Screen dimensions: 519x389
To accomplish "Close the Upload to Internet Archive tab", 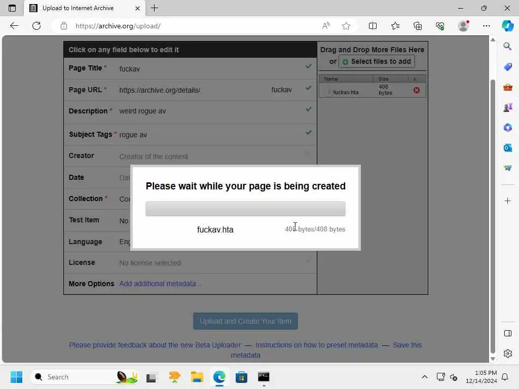I will (137, 8).
